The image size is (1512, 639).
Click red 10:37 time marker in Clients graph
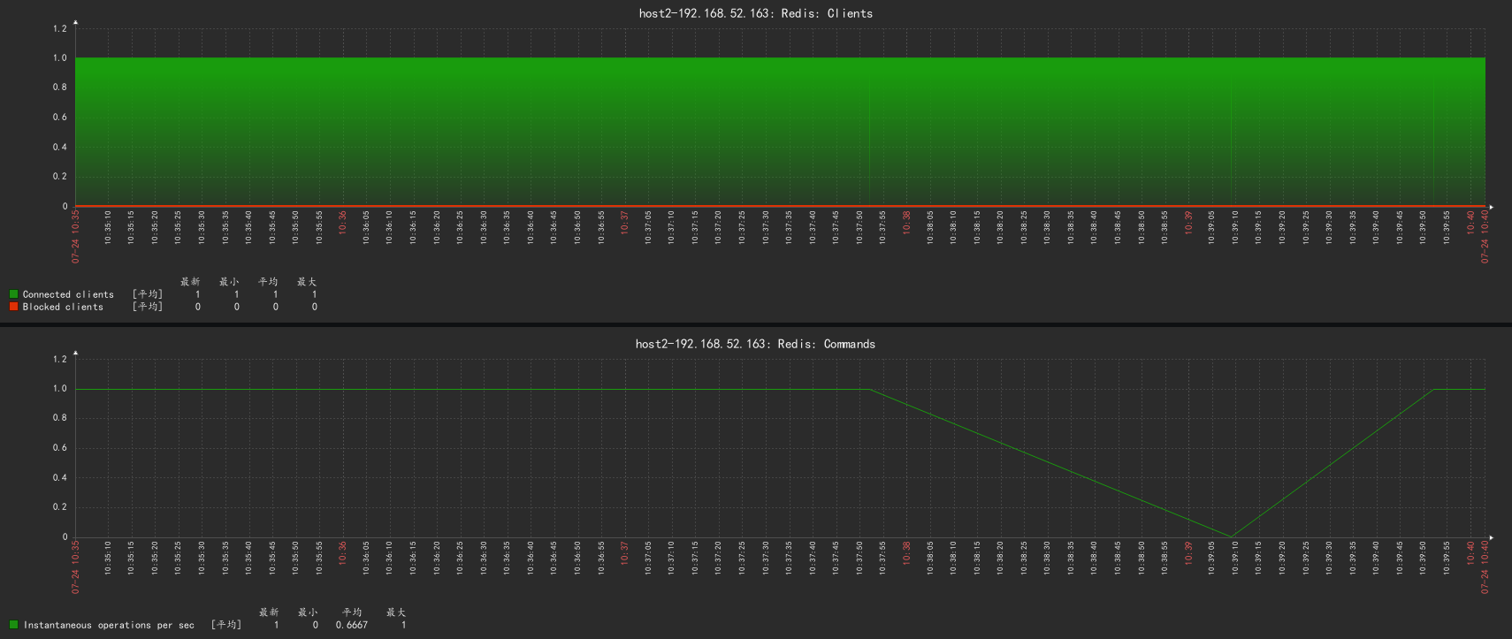(625, 222)
